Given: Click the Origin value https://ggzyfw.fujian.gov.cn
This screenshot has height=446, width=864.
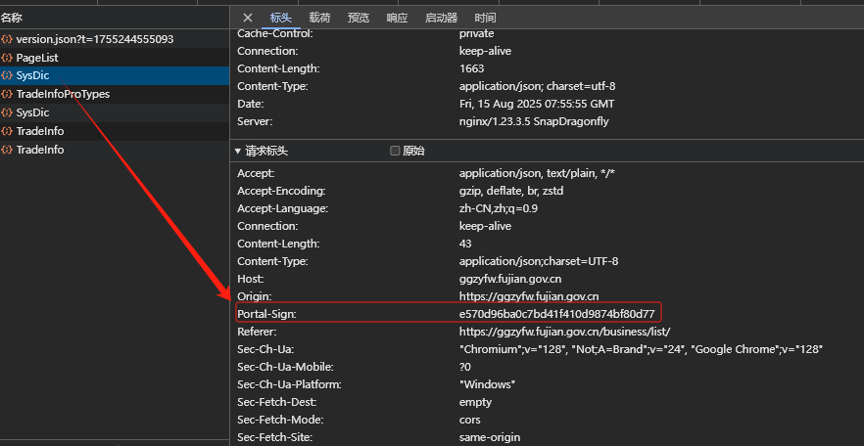Looking at the screenshot, I should point(529,296).
